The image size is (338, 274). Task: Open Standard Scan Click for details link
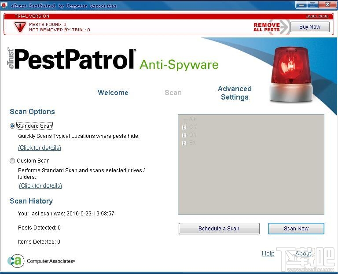[40, 148]
